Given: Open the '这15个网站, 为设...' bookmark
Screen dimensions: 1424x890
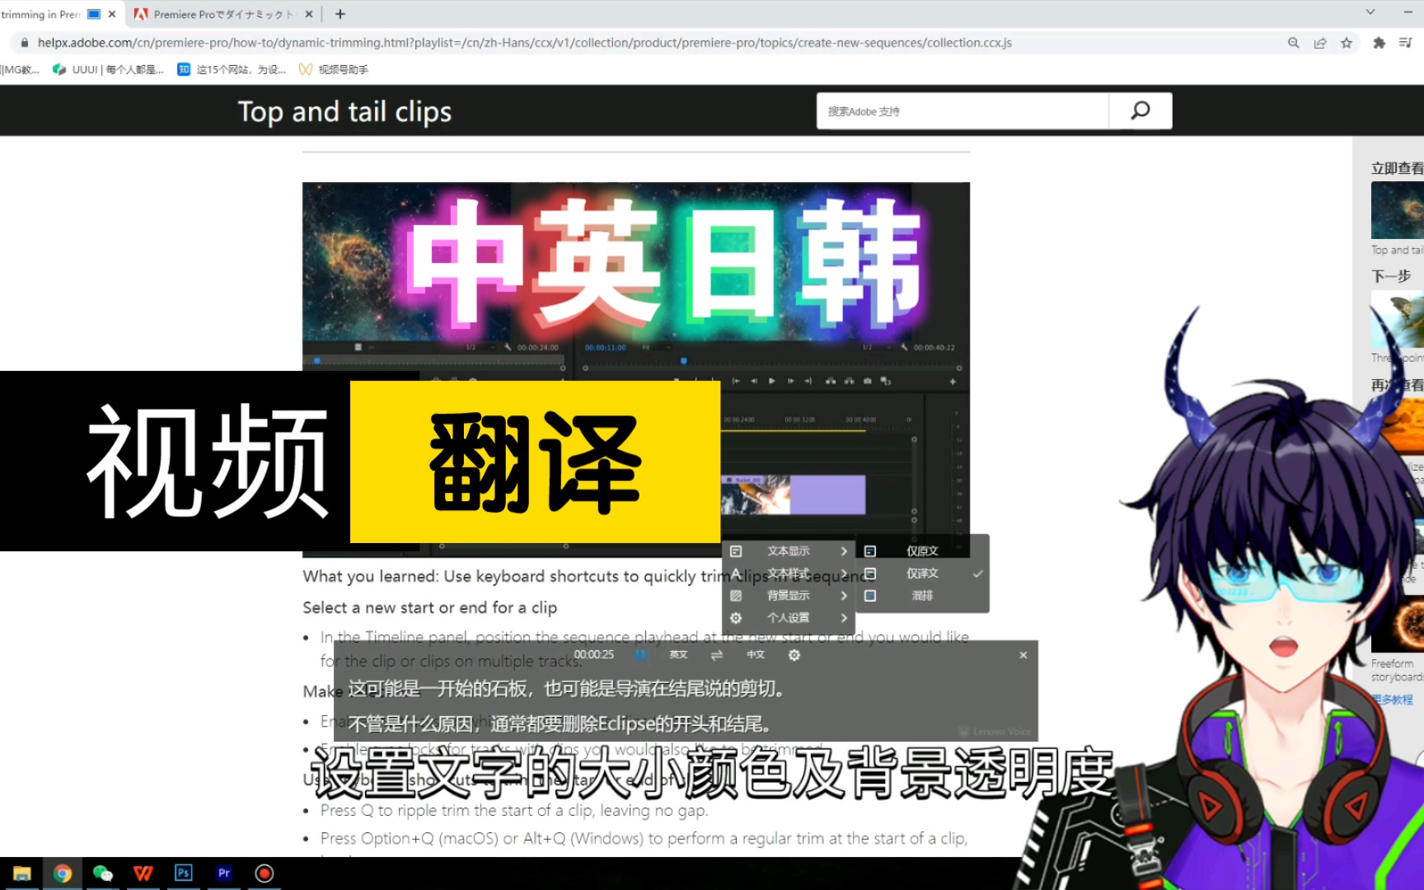Looking at the screenshot, I should 232,69.
